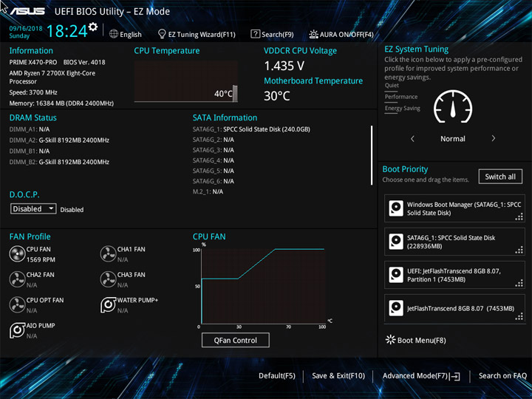Image resolution: width=532 pixels, height=399 pixels.
Task: Click DIMM_B2 G-Skill 8192MB 2400MHz row
Action: [59, 162]
